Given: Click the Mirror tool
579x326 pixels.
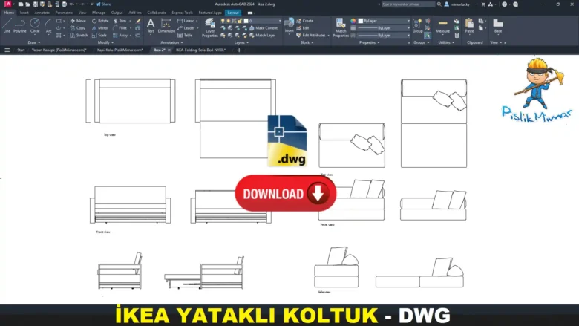Looking at the screenshot, I should pos(100,28).
